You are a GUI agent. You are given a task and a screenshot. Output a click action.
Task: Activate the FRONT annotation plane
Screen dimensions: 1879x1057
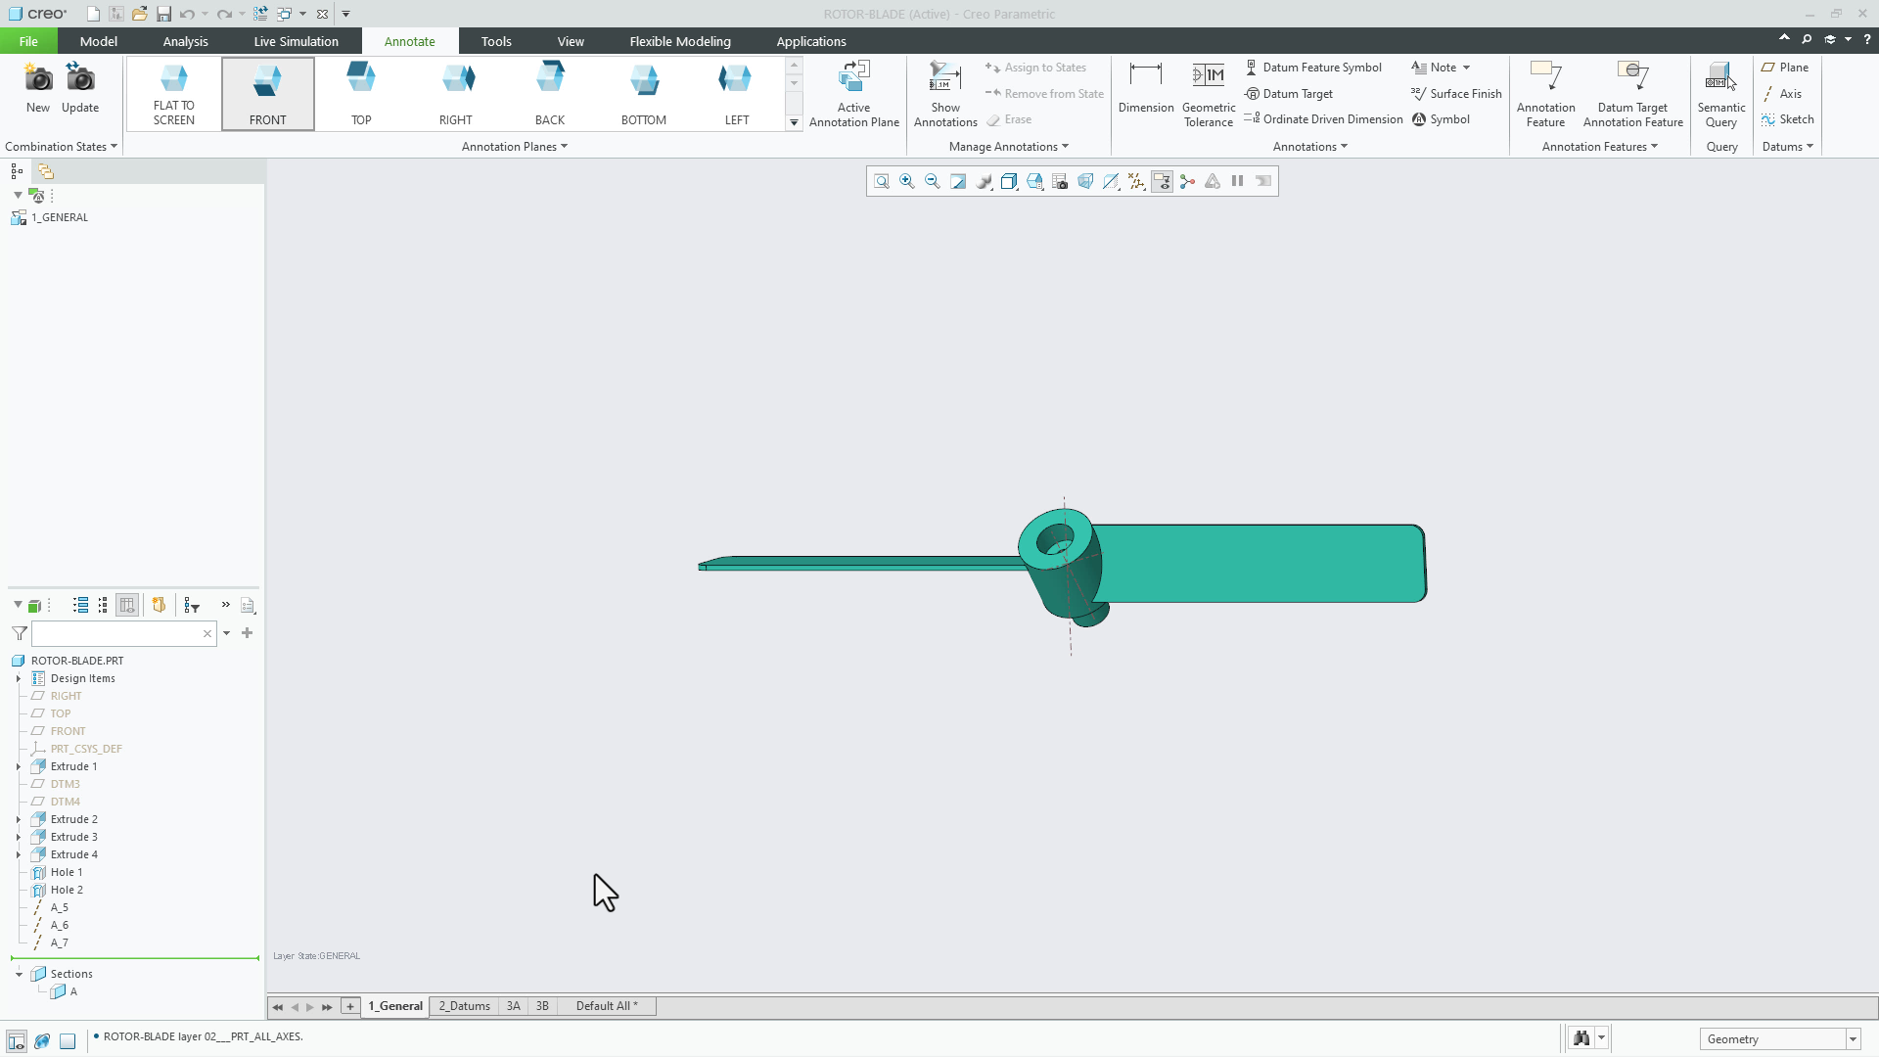pos(267,93)
